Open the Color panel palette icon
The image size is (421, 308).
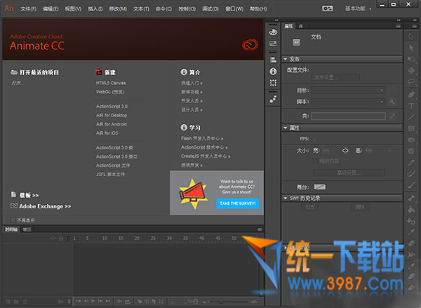pos(273,32)
